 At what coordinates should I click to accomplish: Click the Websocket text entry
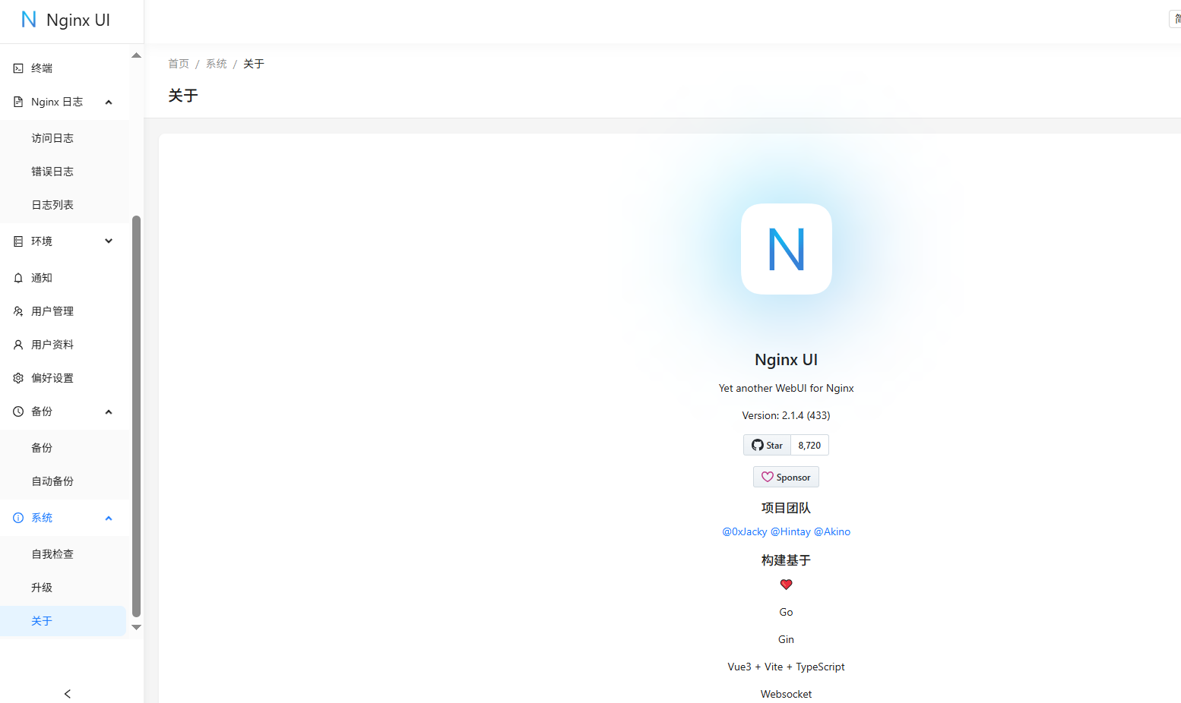click(x=786, y=694)
